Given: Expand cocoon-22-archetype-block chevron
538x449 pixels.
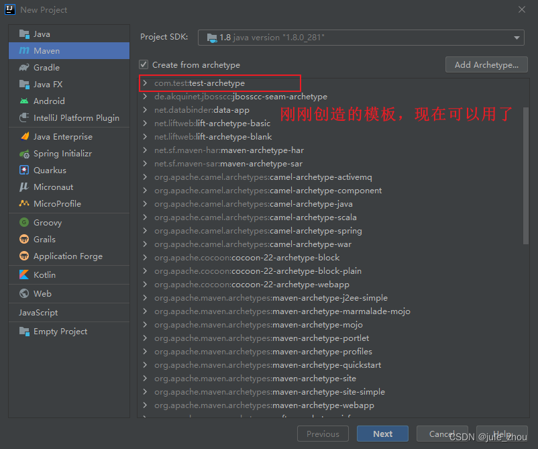Looking at the screenshot, I should 145,258.
